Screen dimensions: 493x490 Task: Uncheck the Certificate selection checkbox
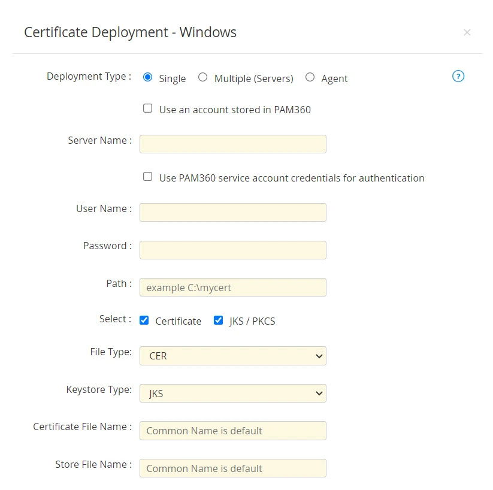144,320
